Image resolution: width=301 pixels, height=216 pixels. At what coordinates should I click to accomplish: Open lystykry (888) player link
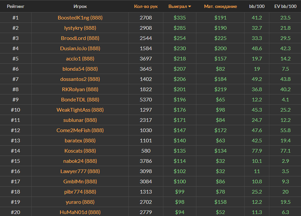(80, 28)
